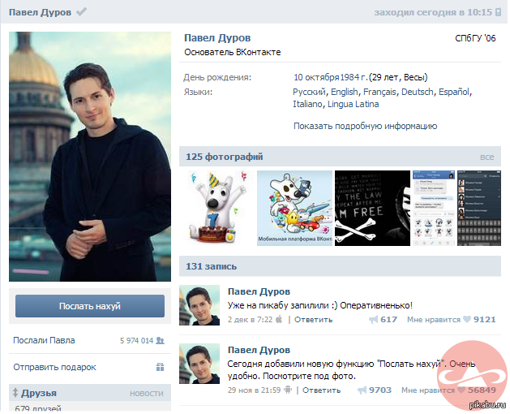The height and width of the screenshot is (414, 510).
Task: Click the gift icon beside Отправить подарок
Action: tap(161, 367)
